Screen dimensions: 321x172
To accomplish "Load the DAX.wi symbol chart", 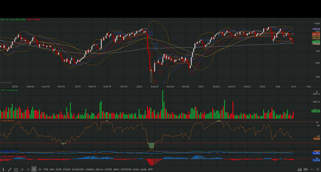I will [99, 169].
